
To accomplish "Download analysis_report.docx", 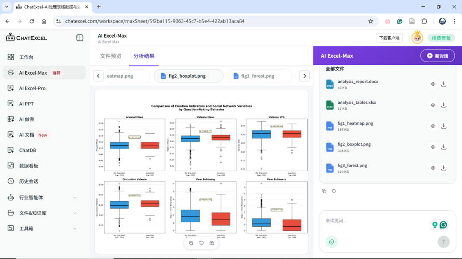I will tap(444, 84).
